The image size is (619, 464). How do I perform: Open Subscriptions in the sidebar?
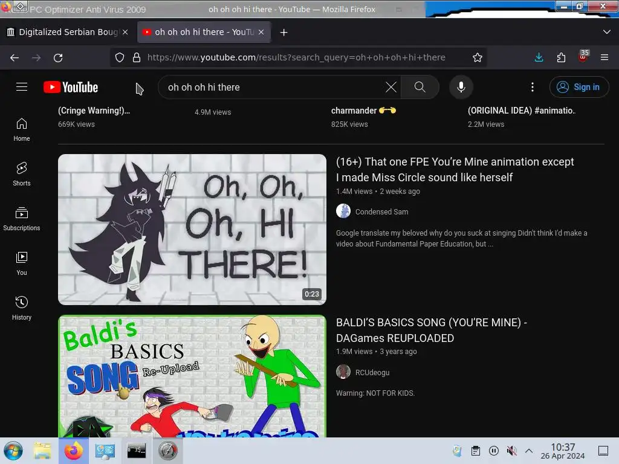(22, 219)
